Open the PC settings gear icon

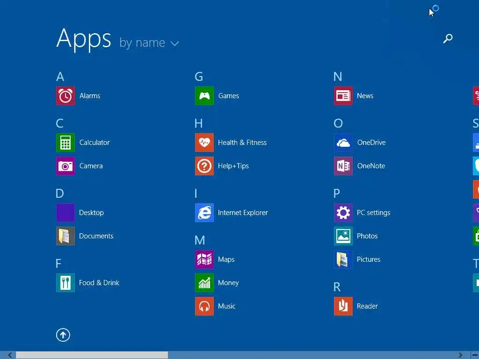tap(343, 213)
